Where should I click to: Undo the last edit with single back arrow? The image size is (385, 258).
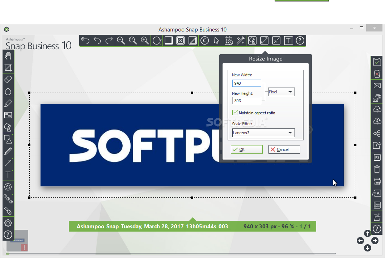tap(97, 41)
